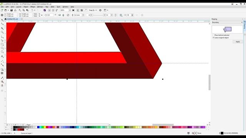Viewport: 246px width, 138px height.
Task: Click the vertical scrollbar thumb
Action: pyautogui.click(x=209, y=82)
